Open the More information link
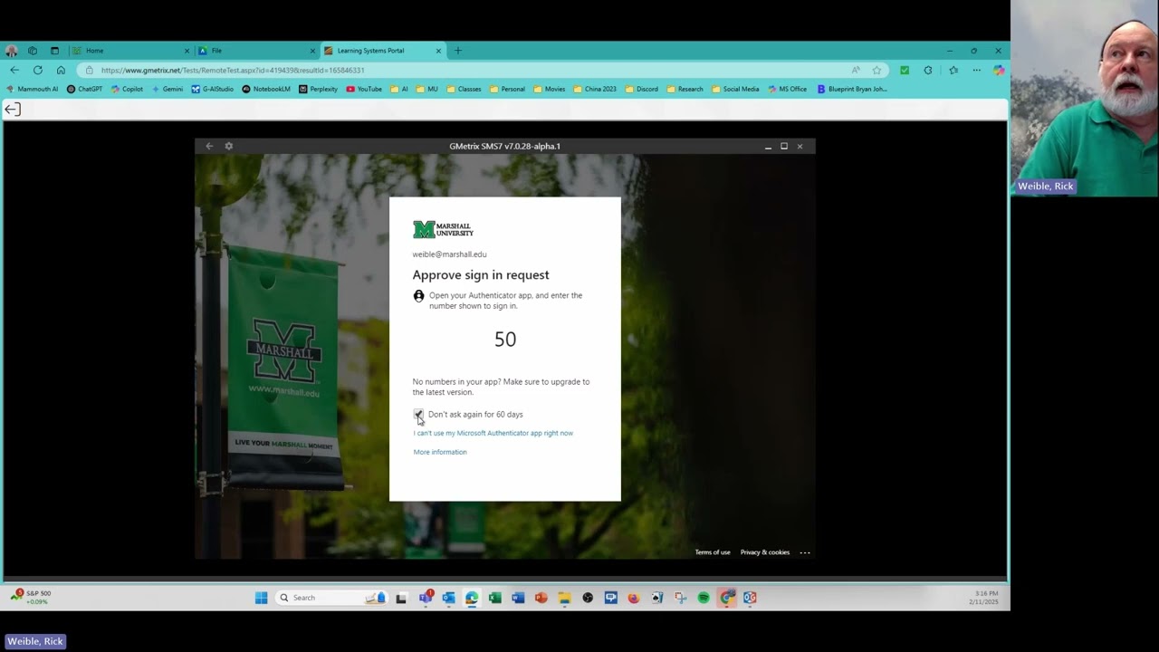 pyautogui.click(x=440, y=452)
